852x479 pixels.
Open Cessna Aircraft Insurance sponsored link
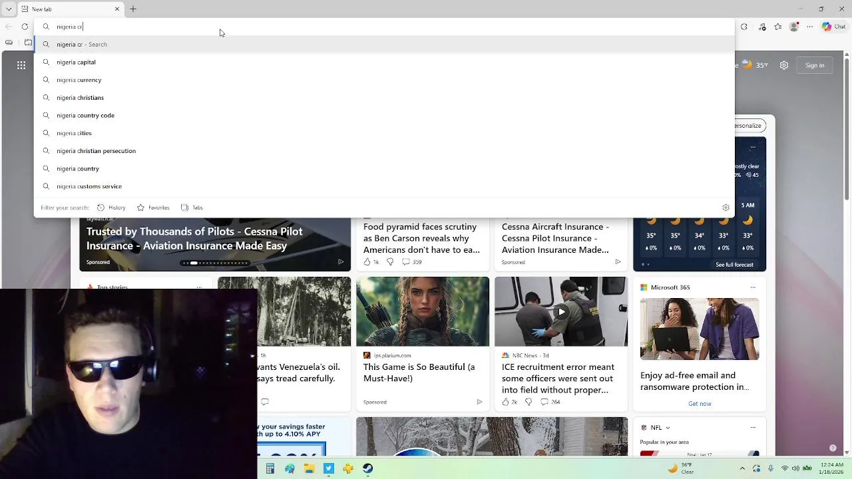555,238
